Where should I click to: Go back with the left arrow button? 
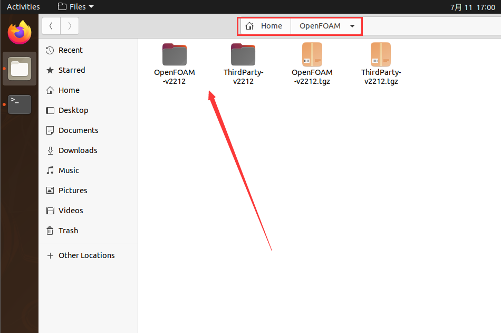click(x=51, y=26)
